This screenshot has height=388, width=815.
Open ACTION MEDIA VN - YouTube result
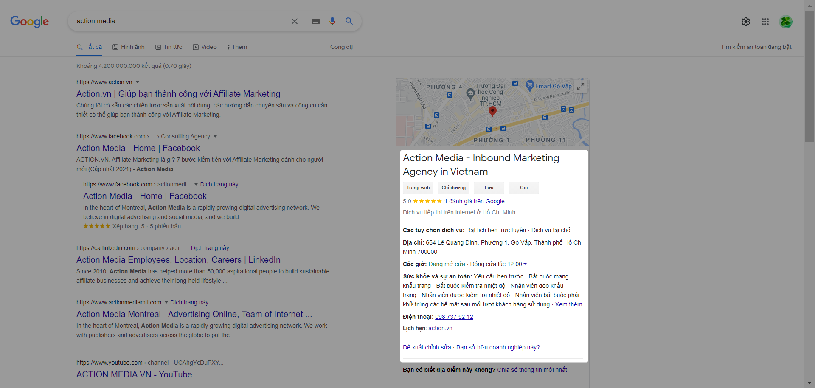[x=134, y=374]
